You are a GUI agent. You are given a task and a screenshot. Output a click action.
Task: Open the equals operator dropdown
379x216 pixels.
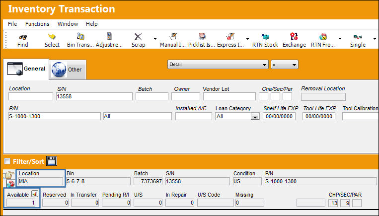point(285,65)
